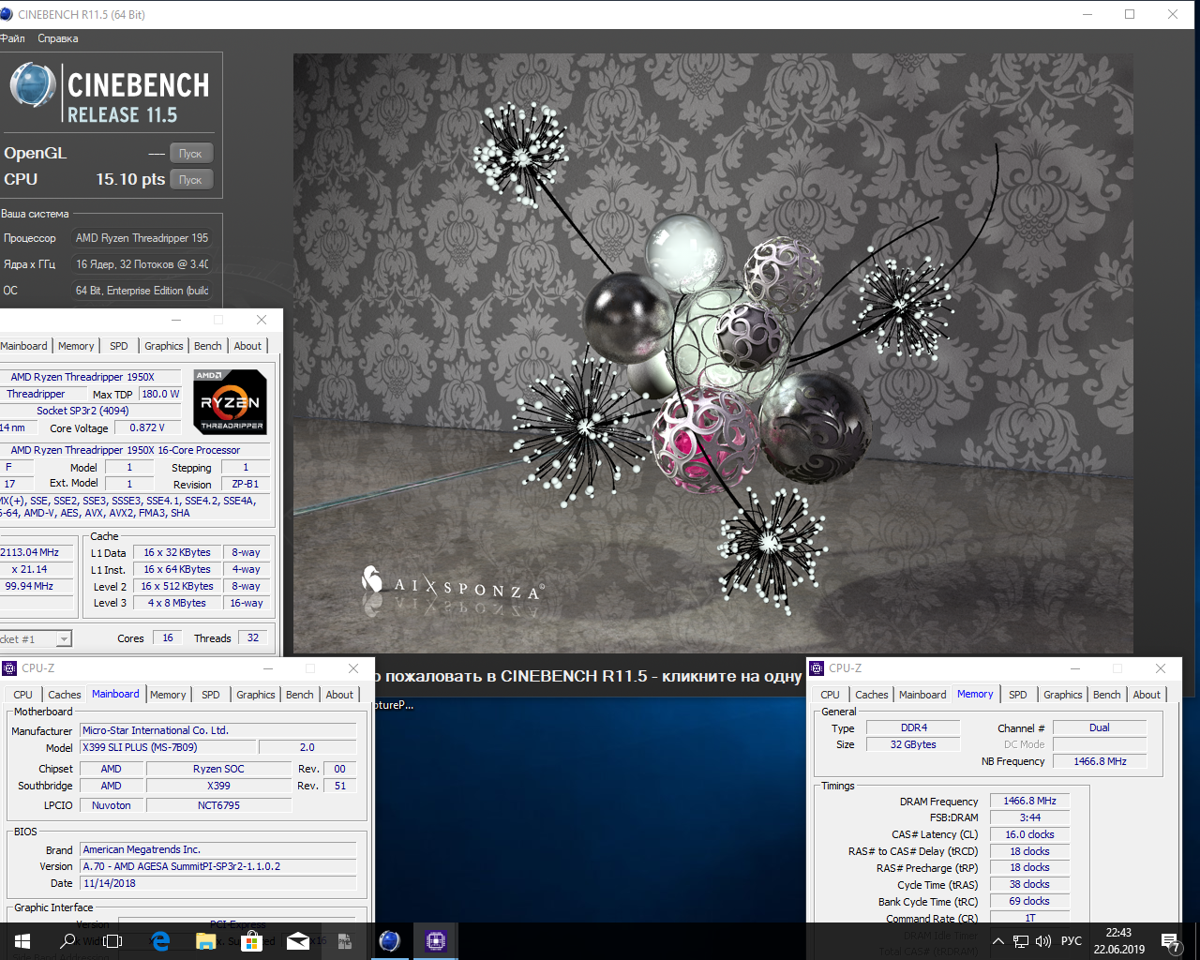Select CPU tab in CPU-Z Mainboard window
Screen dimensions: 1200x960
[23, 695]
